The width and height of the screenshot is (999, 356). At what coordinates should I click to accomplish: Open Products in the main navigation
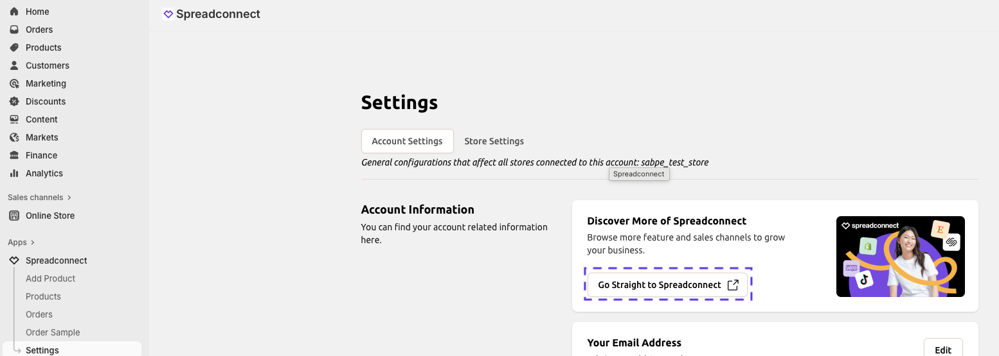tap(44, 47)
